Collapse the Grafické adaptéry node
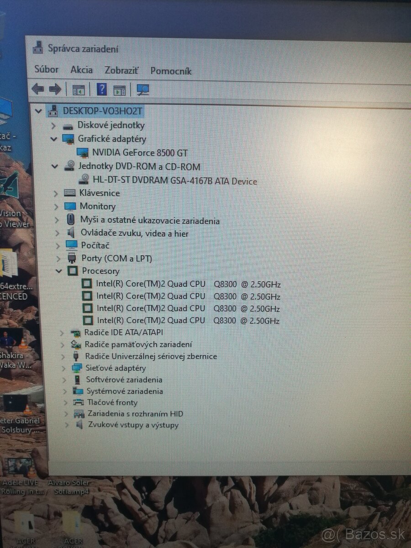411x548 pixels. (x=54, y=139)
